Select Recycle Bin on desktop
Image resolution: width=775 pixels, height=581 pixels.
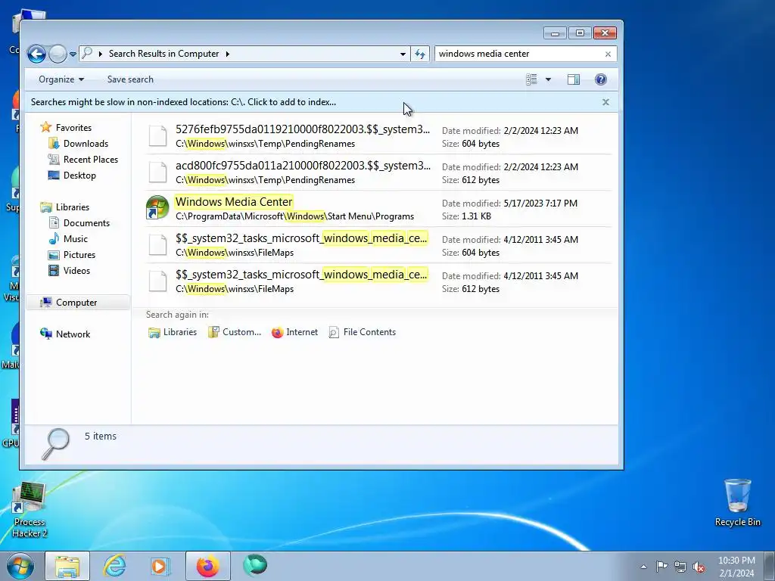737,503
